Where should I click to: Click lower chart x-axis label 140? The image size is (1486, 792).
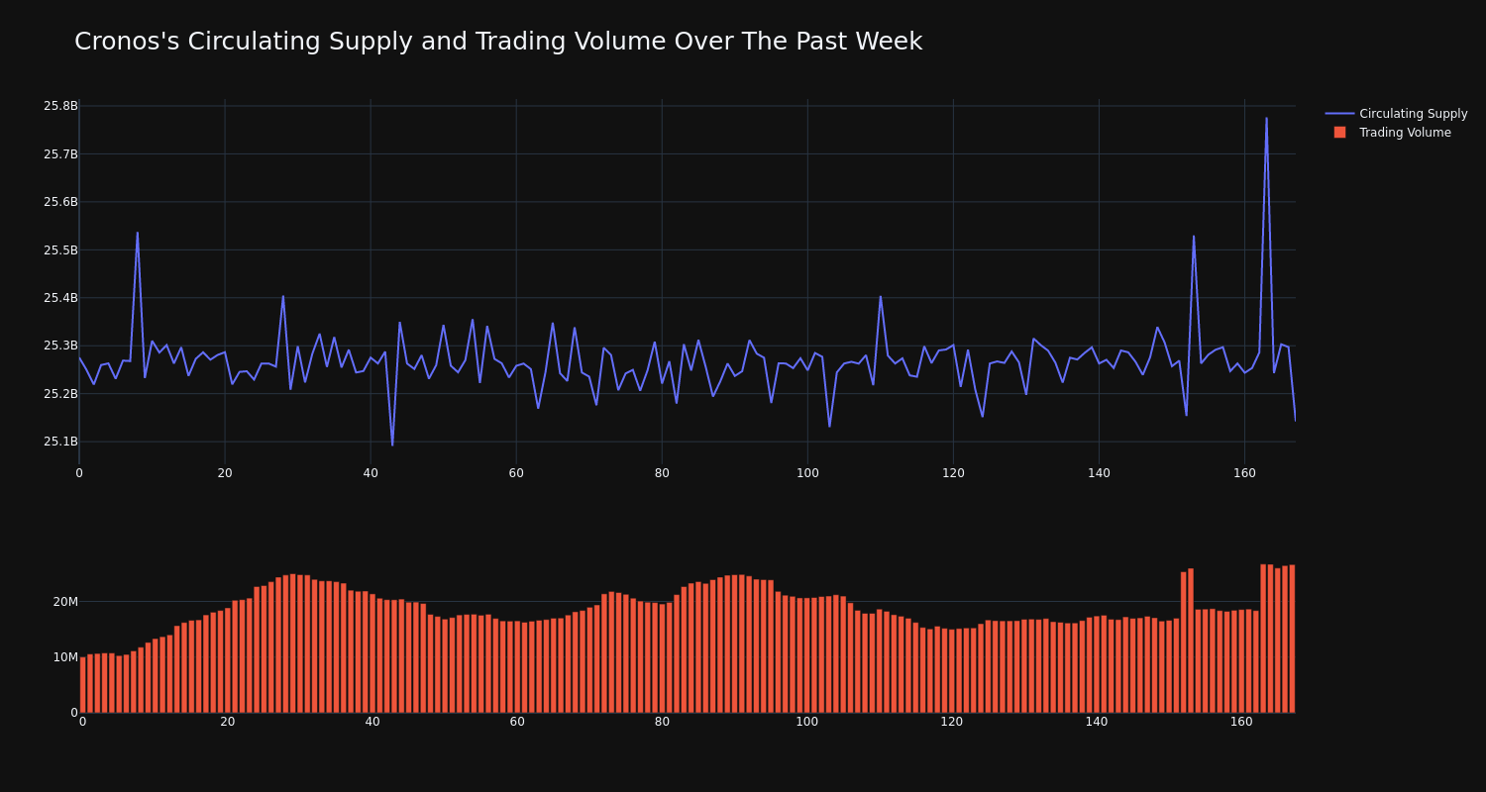tap(1097, 722)
